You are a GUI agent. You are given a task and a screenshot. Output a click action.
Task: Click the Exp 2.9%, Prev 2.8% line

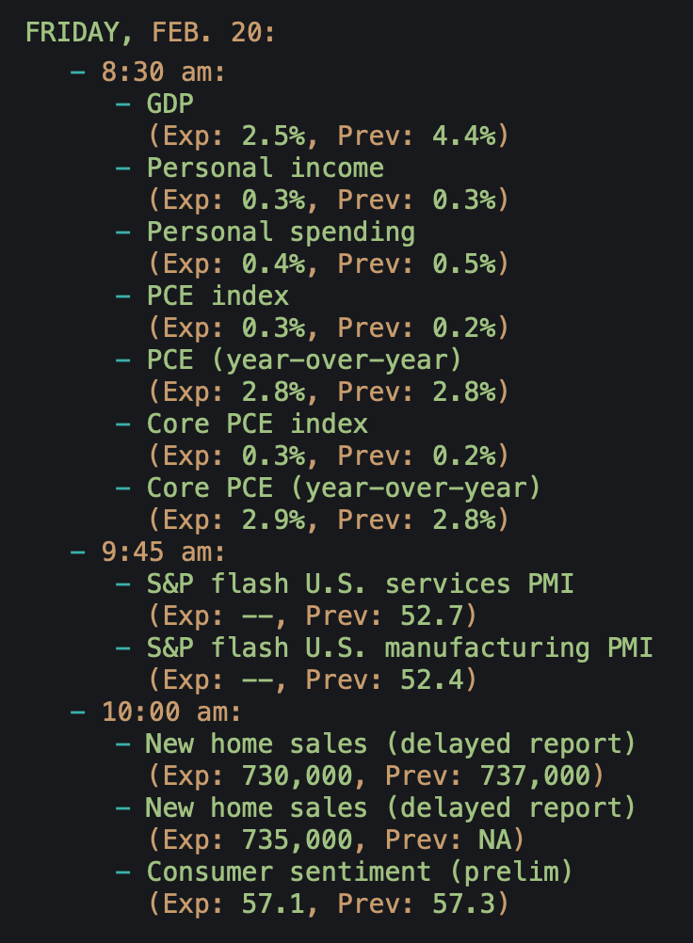[328, 519]
